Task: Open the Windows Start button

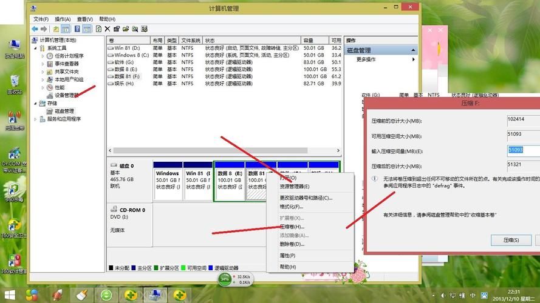Action: [x=10, y=295]
